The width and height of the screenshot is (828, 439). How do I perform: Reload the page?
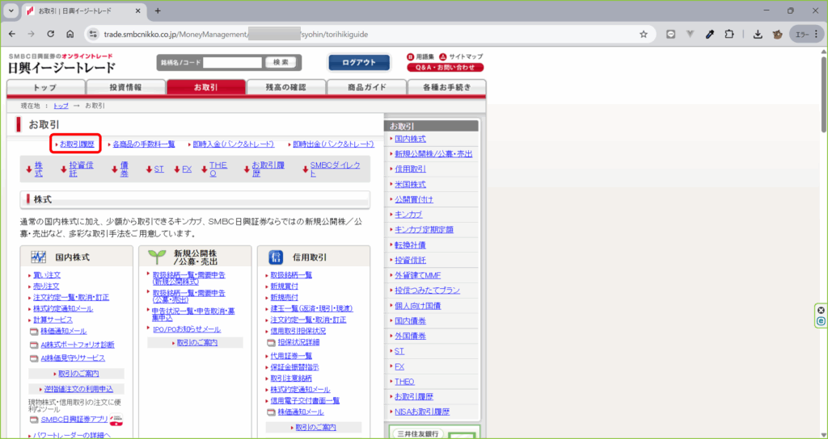50,34
